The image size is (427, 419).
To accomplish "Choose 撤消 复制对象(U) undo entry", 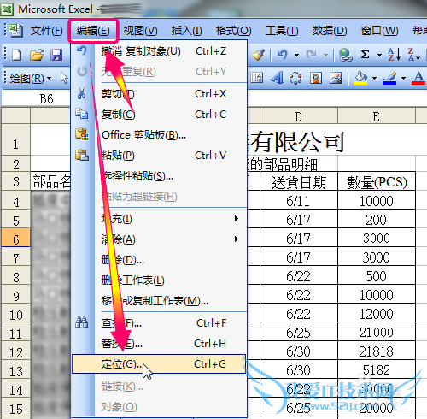I will pyautogui.click(x=160, y=51).
